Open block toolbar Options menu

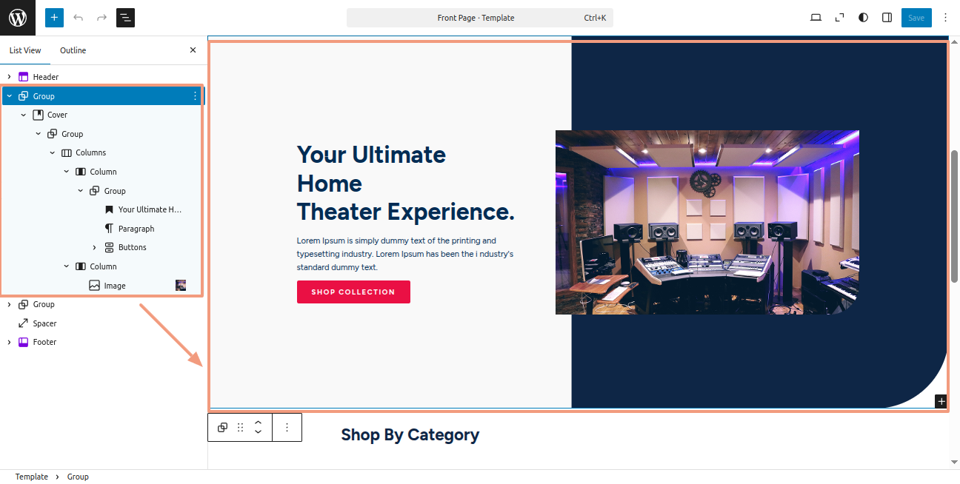(x=287, y=428)
